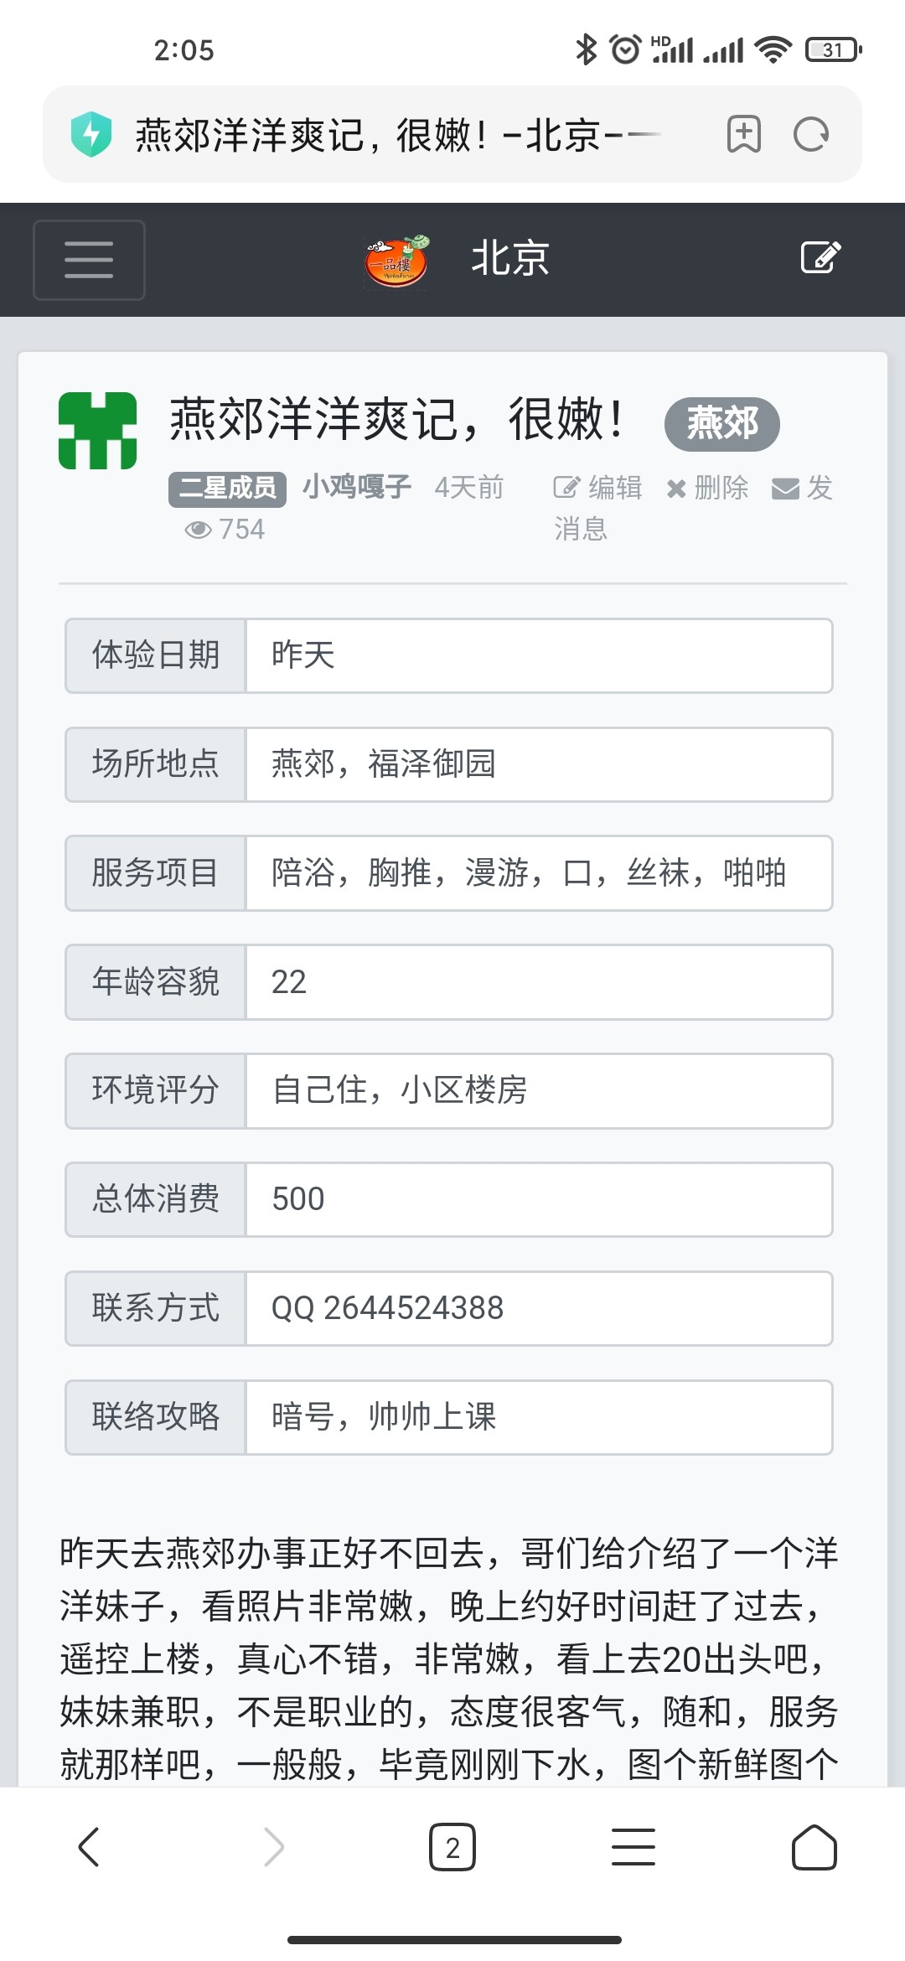Tap the compose new post icon
Viewport: 905px width, 1961px height.
point(820,257)
